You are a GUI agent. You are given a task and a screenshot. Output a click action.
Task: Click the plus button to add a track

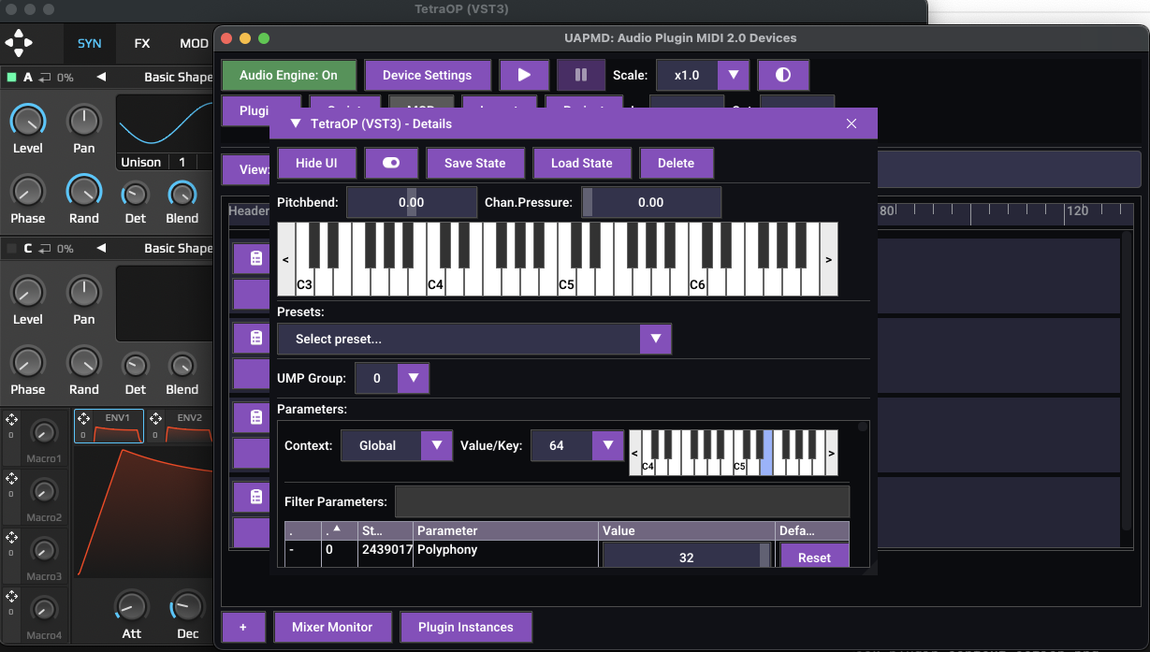click(x=243, y=627)
